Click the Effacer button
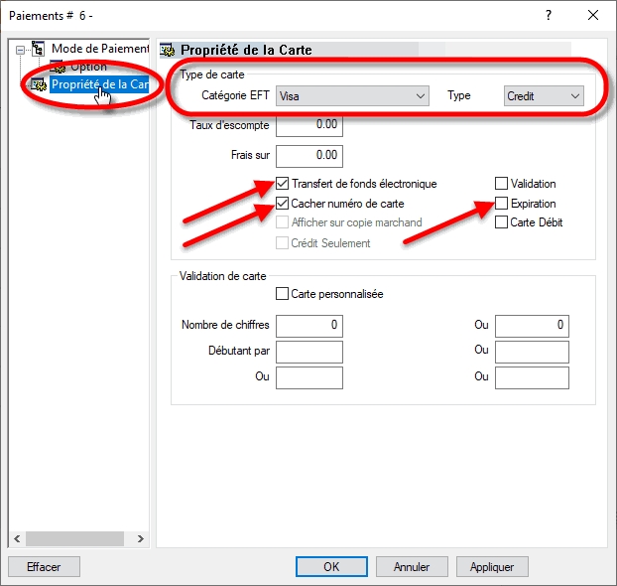 [44, 566]
